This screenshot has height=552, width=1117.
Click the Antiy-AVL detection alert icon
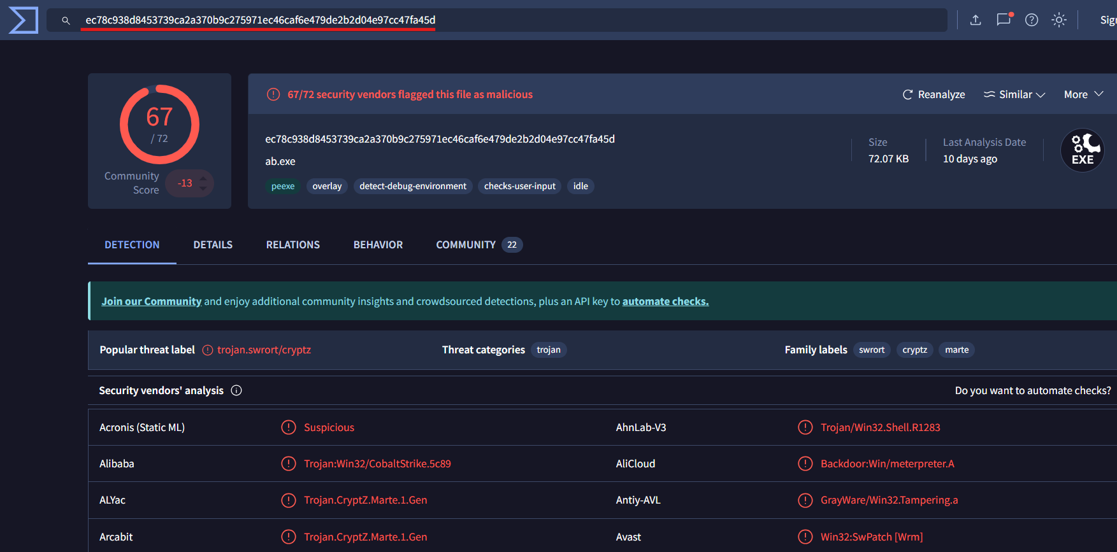pos(805,500)
